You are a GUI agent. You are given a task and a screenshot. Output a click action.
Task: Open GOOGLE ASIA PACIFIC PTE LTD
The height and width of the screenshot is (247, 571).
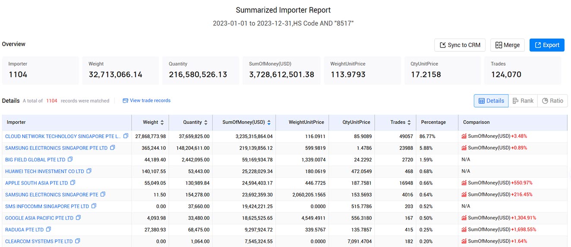pyautogui.click(x=39, y=218)
